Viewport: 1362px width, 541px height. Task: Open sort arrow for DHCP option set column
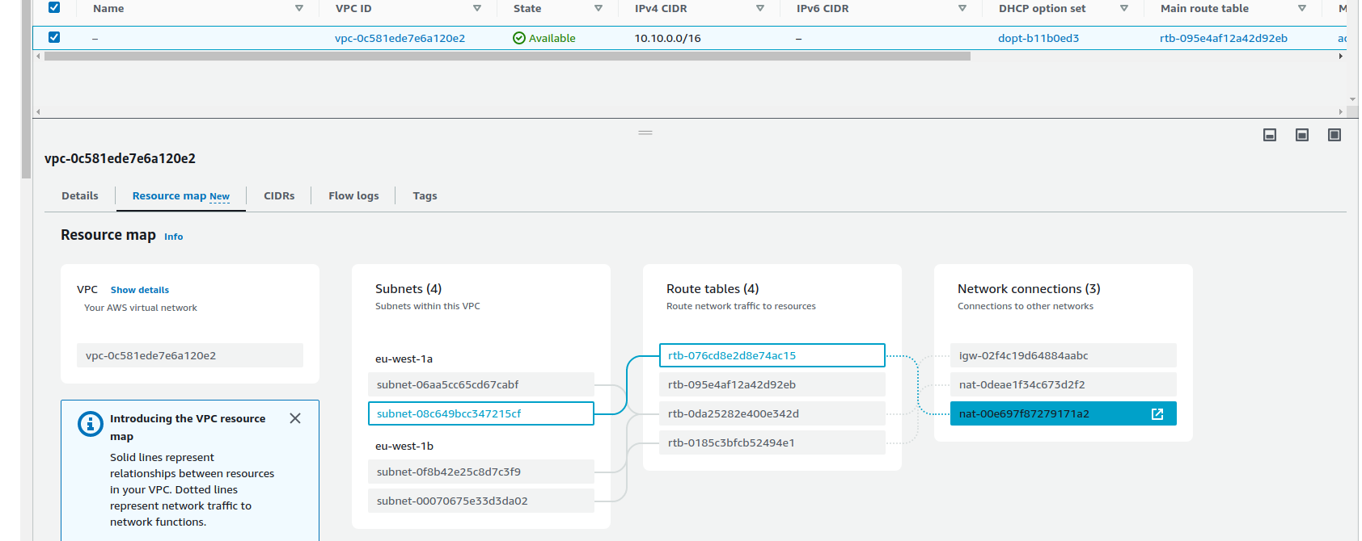click(1124, 8)
